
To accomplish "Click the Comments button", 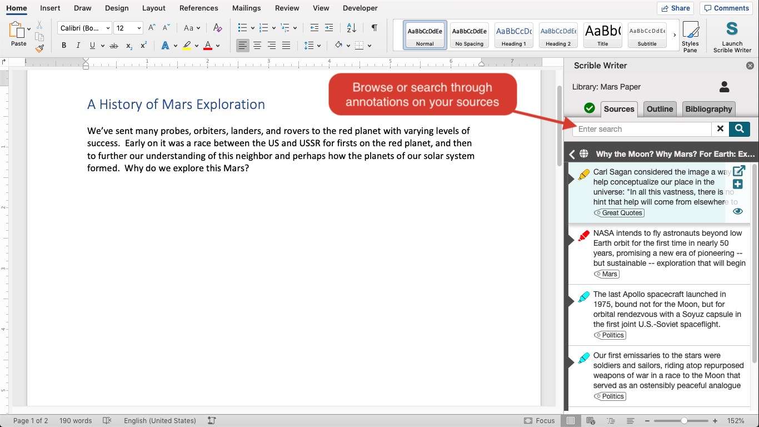I will tap(726, 8).
